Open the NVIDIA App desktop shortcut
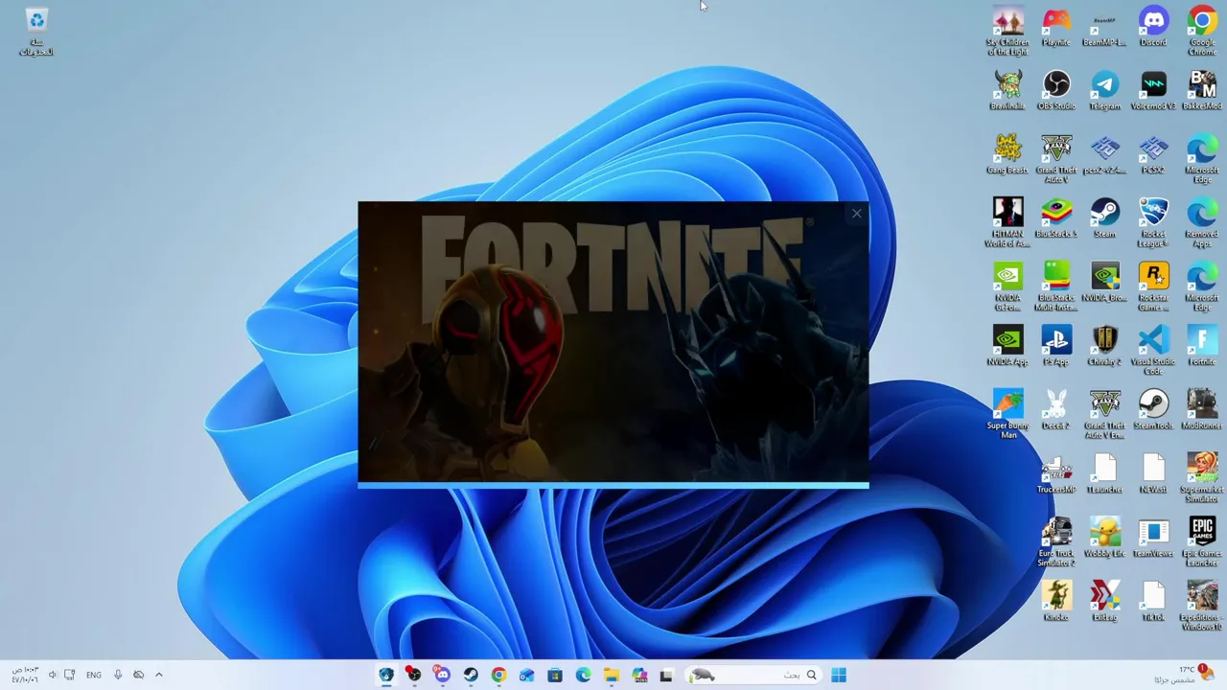 pos(1007,346)
